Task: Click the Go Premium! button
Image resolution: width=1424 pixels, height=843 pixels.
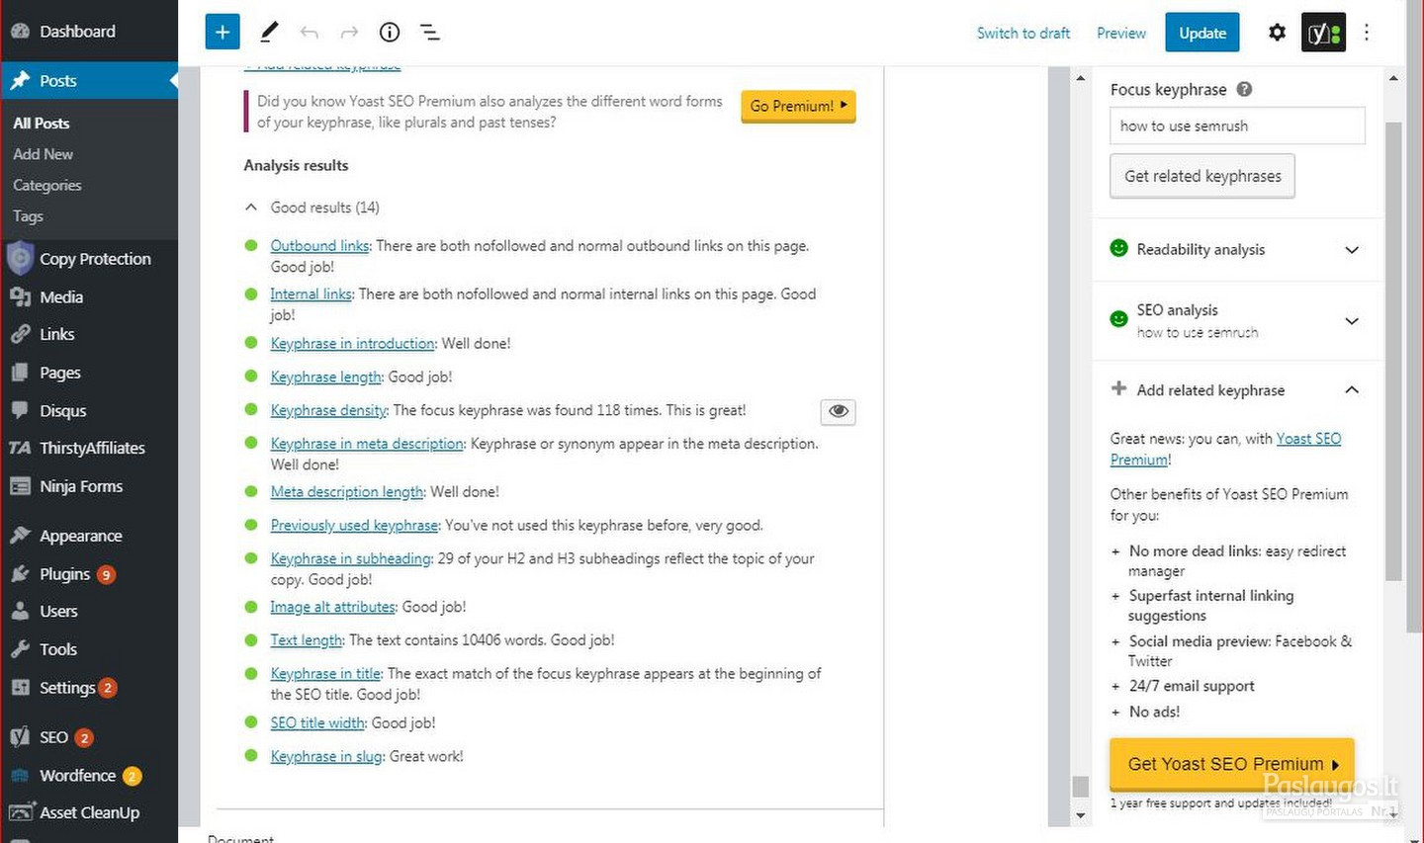Action: coord(798,106)
